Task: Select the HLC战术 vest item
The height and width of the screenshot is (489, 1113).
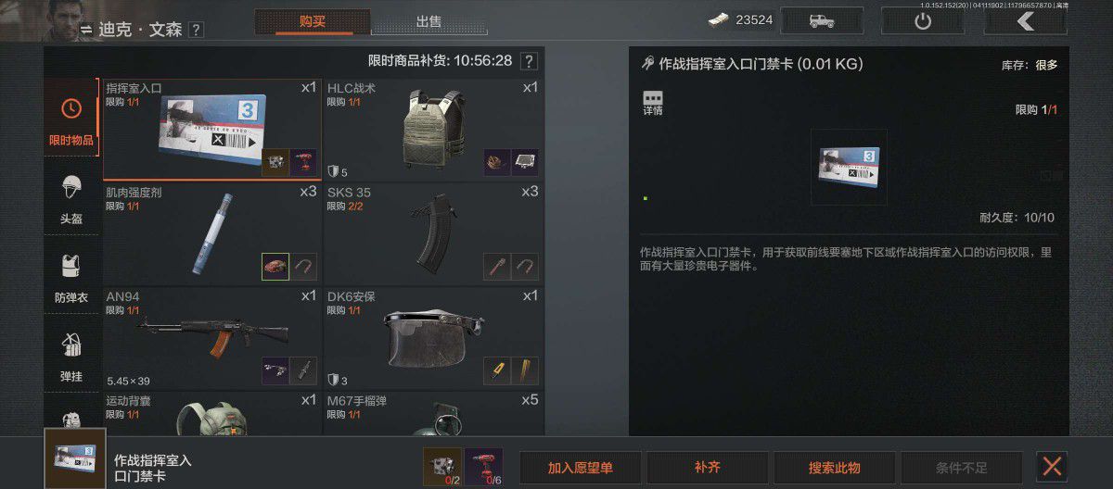Action: (x=432, y=129)
